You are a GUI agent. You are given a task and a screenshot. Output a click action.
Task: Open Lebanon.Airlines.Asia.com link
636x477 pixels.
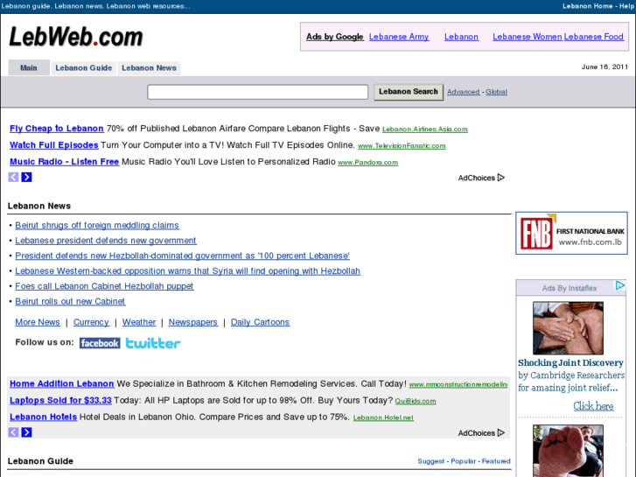[x=425, y=129]
